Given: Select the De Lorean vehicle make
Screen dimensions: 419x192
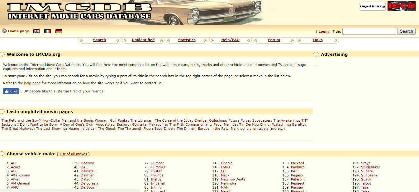Looking at the screenshot, I should [x=89, y=183].
